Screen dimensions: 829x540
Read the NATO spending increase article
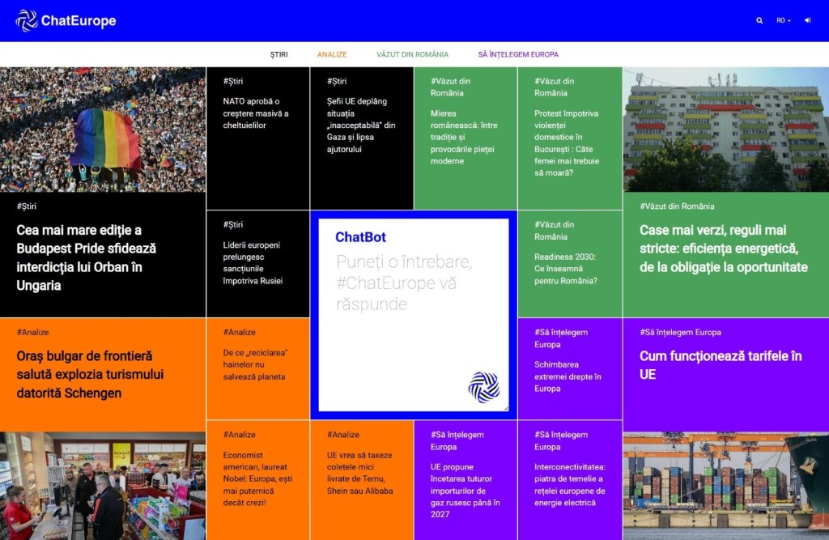coord(257,113)
